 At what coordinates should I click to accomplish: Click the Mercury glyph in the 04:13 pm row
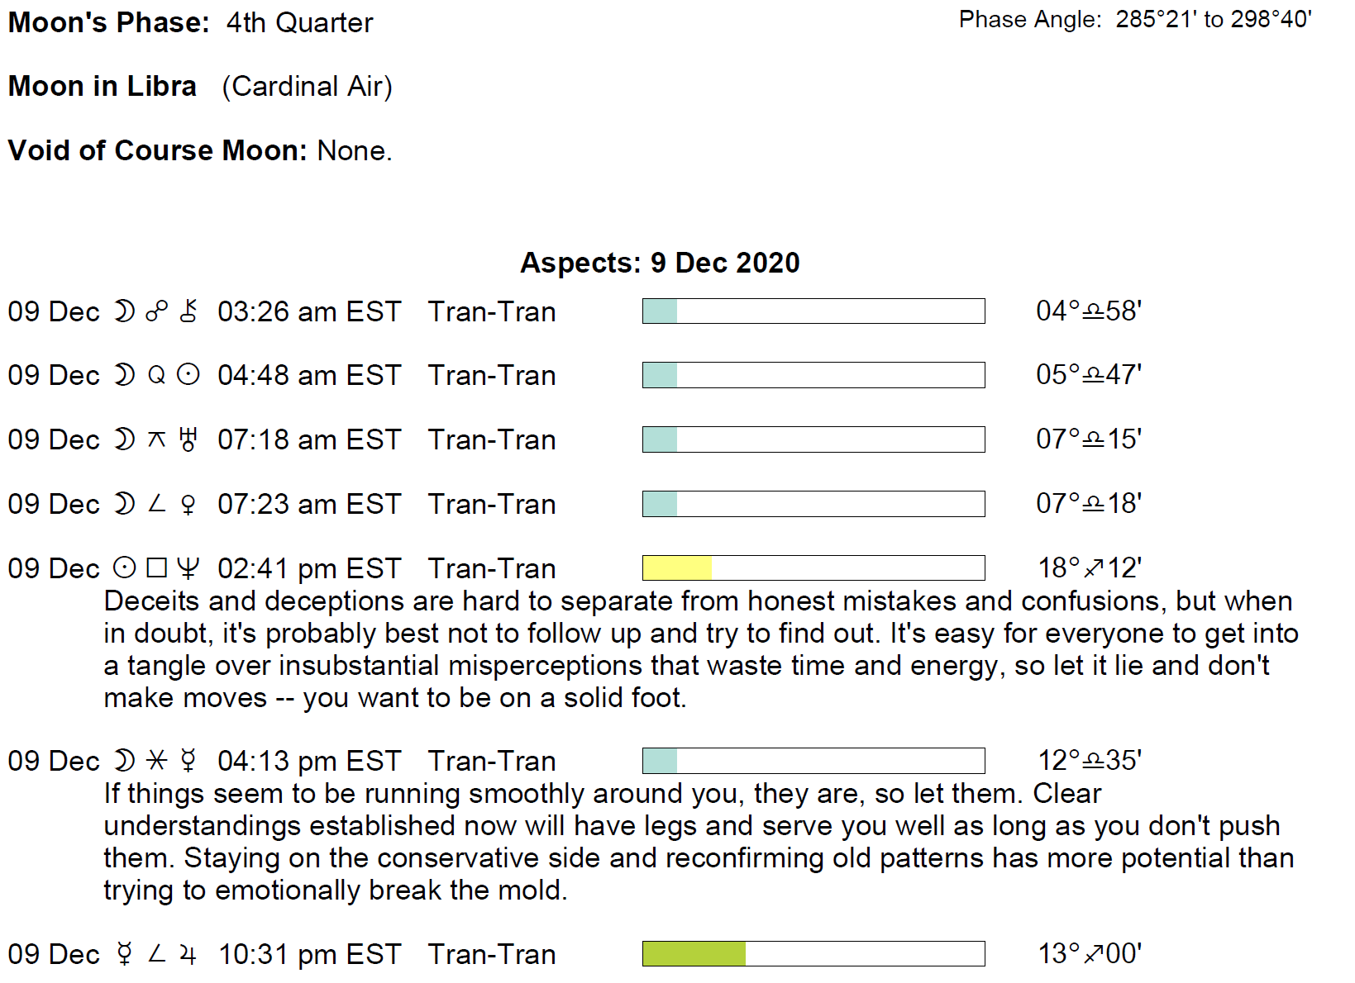point(188,761)
